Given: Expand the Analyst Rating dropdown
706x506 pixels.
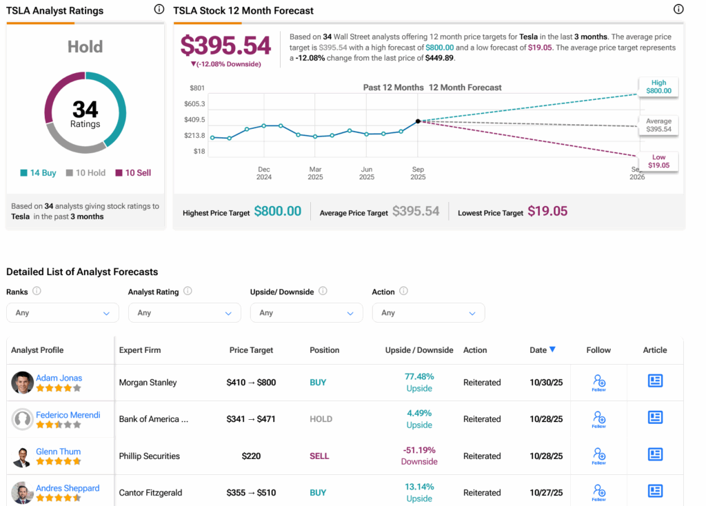Looking at the screenshot, I should click(184, 313).
